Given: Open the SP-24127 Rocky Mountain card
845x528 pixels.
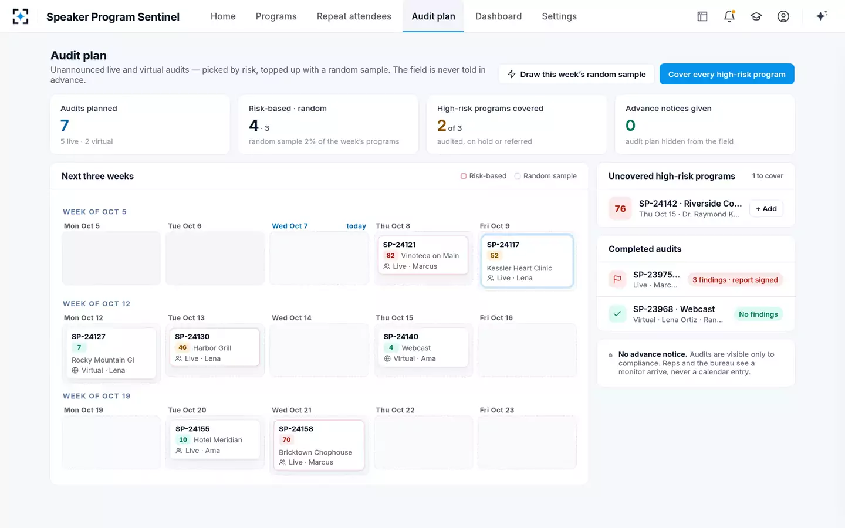Looking at the screenshot, I should (111, 353).
